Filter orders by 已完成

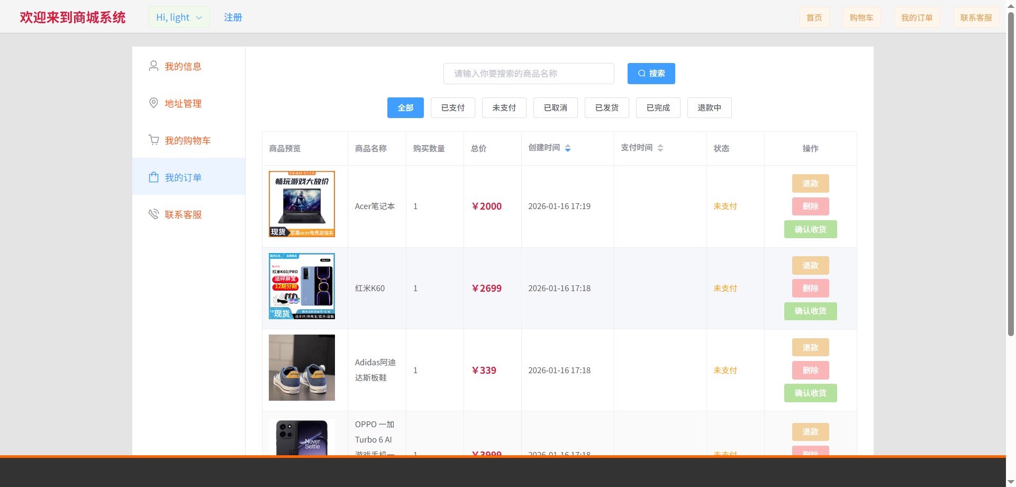click(x=658, y=107)
